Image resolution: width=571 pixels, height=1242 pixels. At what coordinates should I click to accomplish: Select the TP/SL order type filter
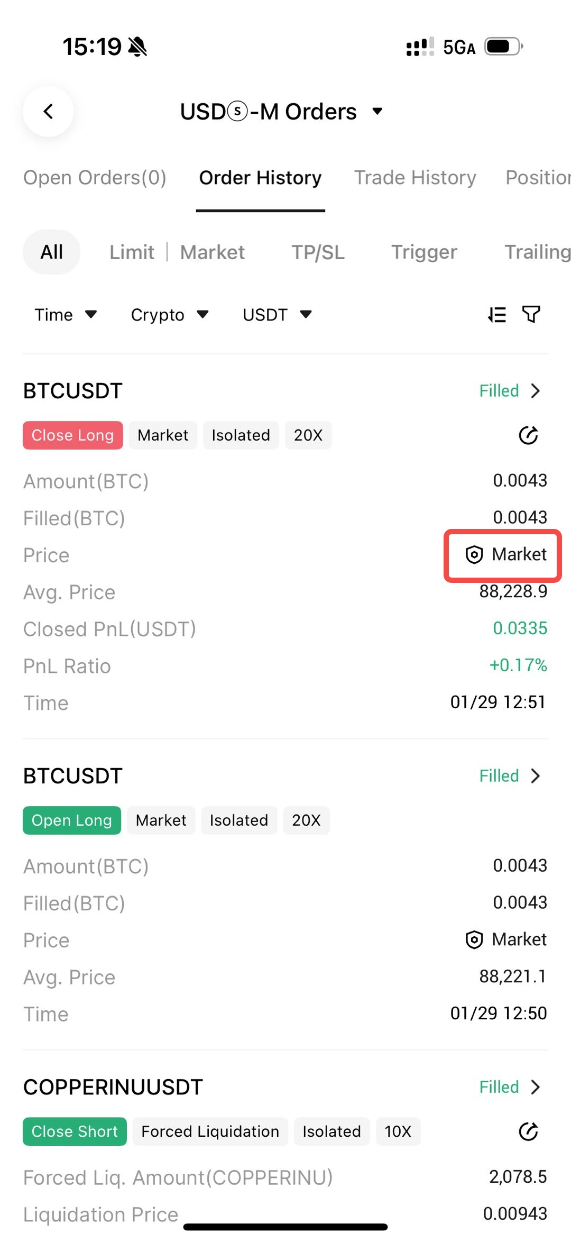(x=318, y=252)
